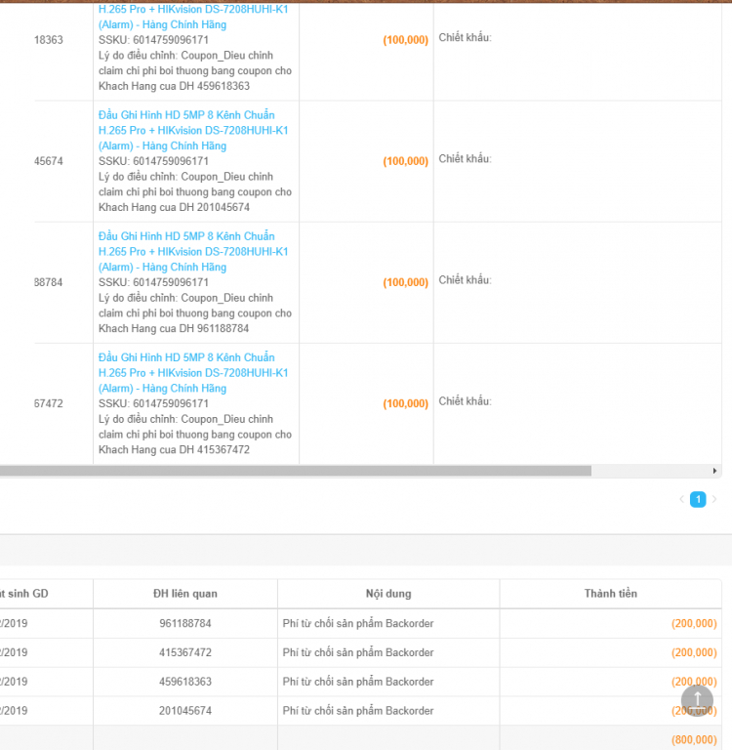Click the scroll-to-top arrow button
The image size is (732, 750).
point(697,699)
